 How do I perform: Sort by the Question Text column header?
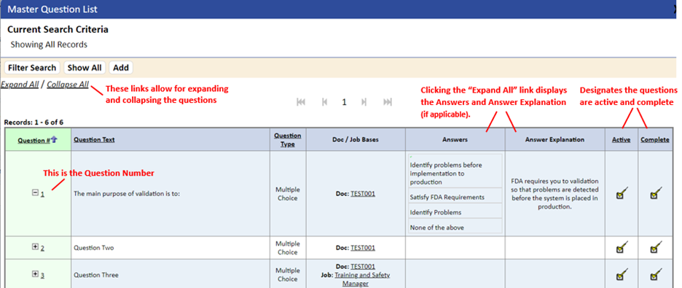[95, 140]
